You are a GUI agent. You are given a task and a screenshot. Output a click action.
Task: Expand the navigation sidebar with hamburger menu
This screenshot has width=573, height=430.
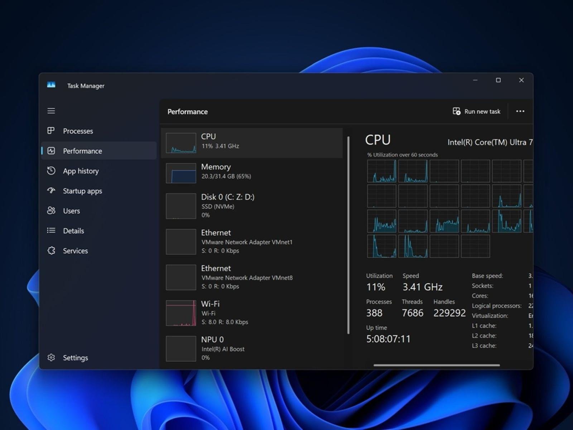click(x=51, y=111)
